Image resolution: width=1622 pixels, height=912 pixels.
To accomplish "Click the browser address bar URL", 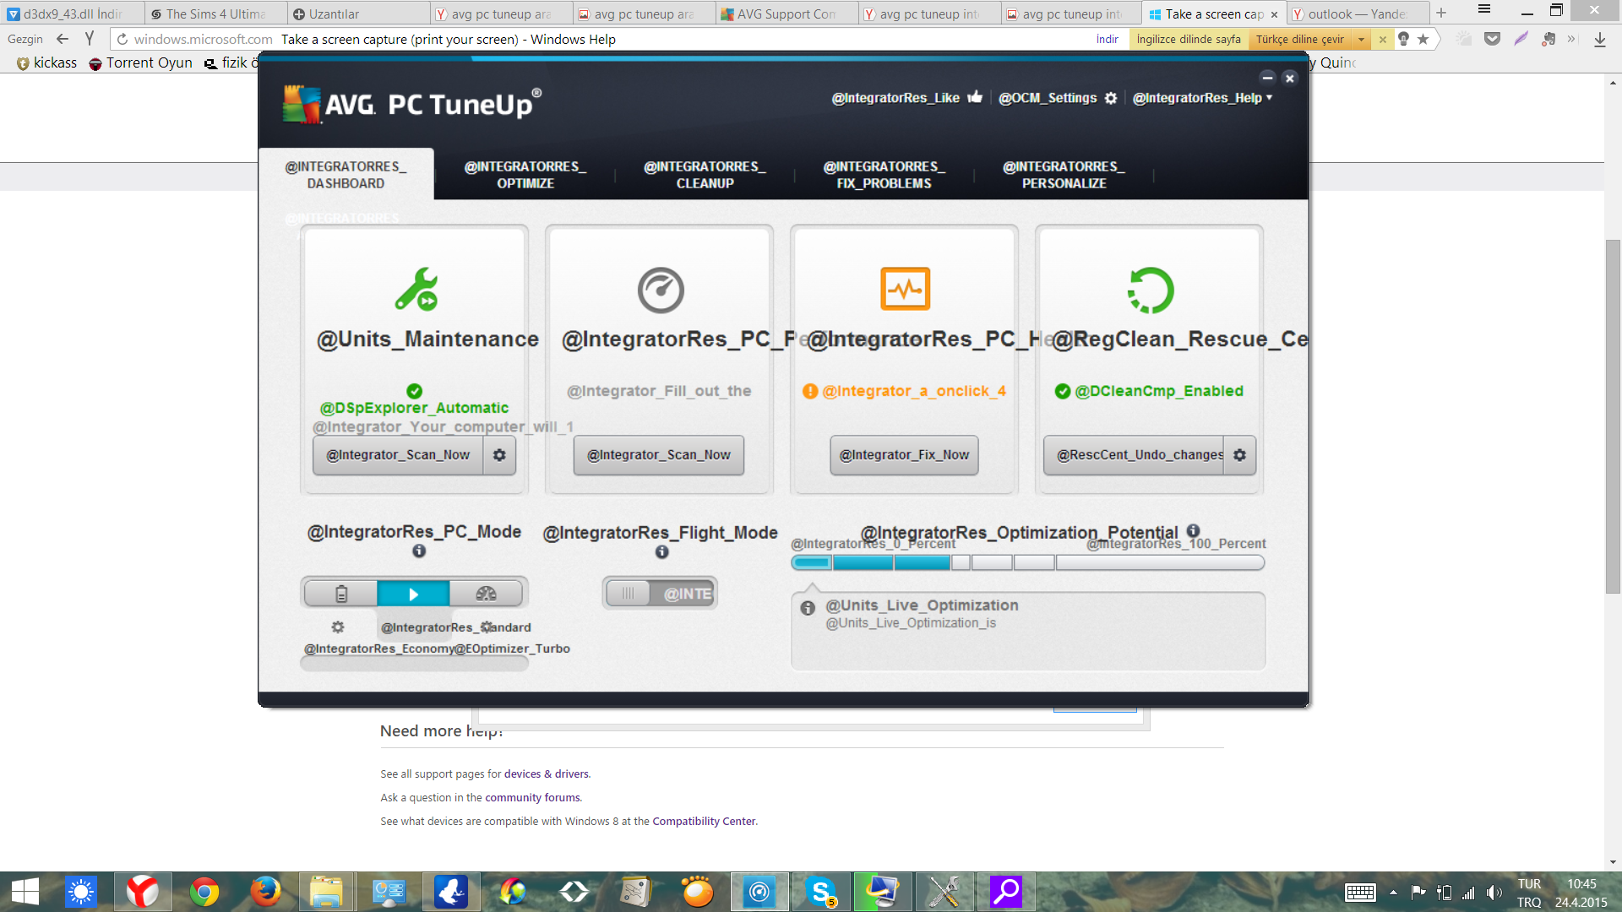I will [x=203, y=40].
